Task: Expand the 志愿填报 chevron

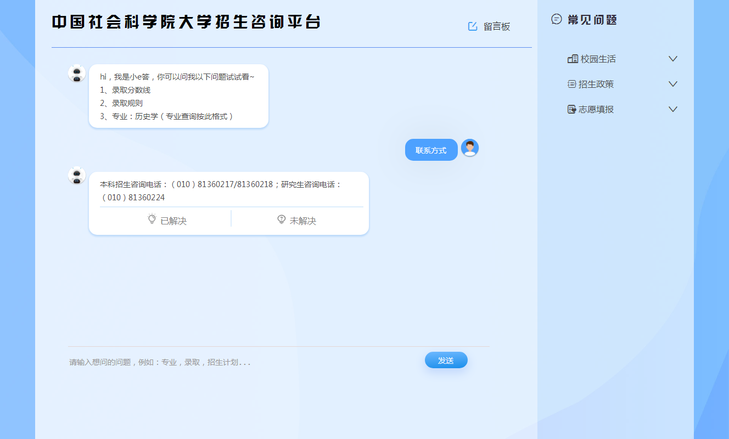Action: tap(673, 109)
